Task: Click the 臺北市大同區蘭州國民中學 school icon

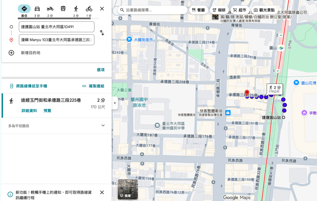Action: point(157,126)
